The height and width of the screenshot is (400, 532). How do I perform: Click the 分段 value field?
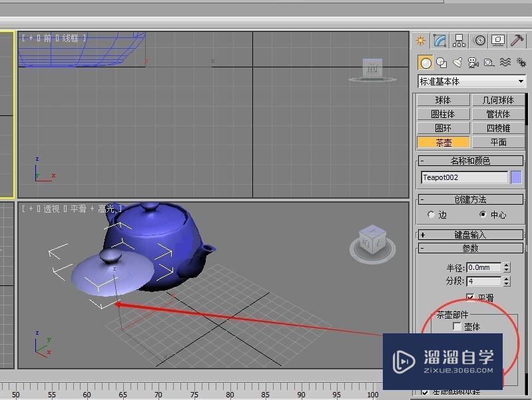tap(484, 281)
